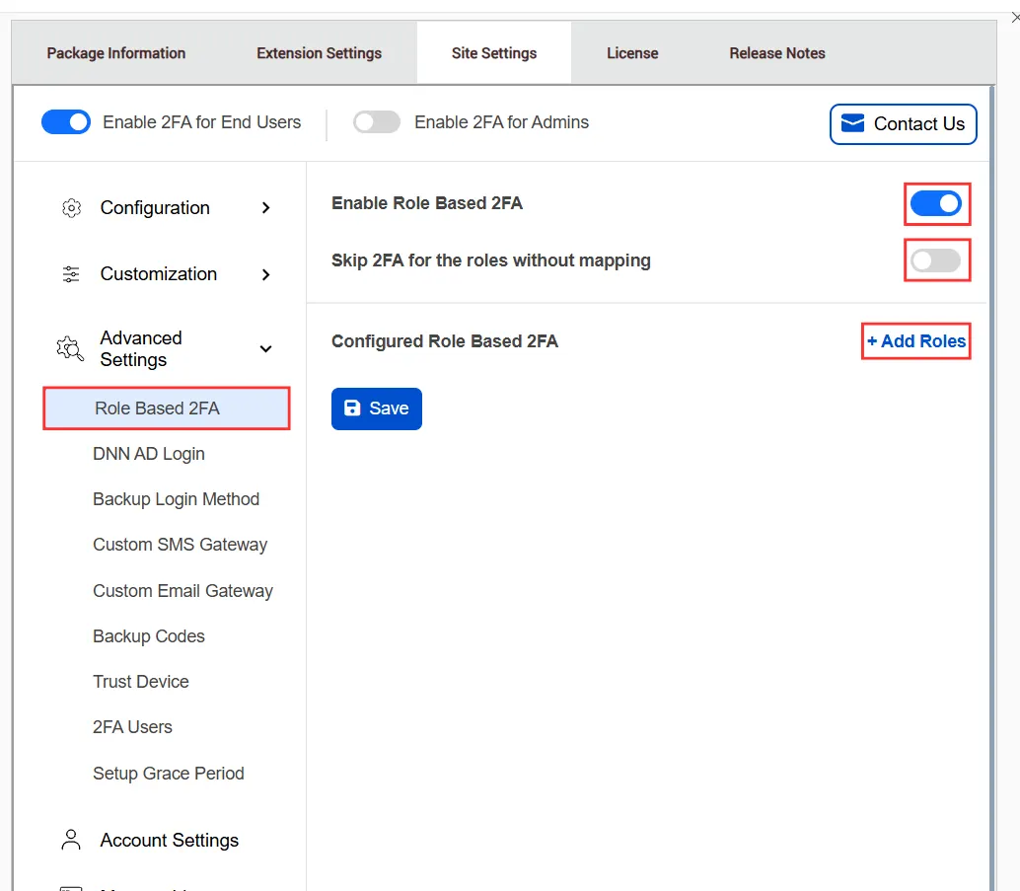Click the + Add Roles link

[916, 341]
